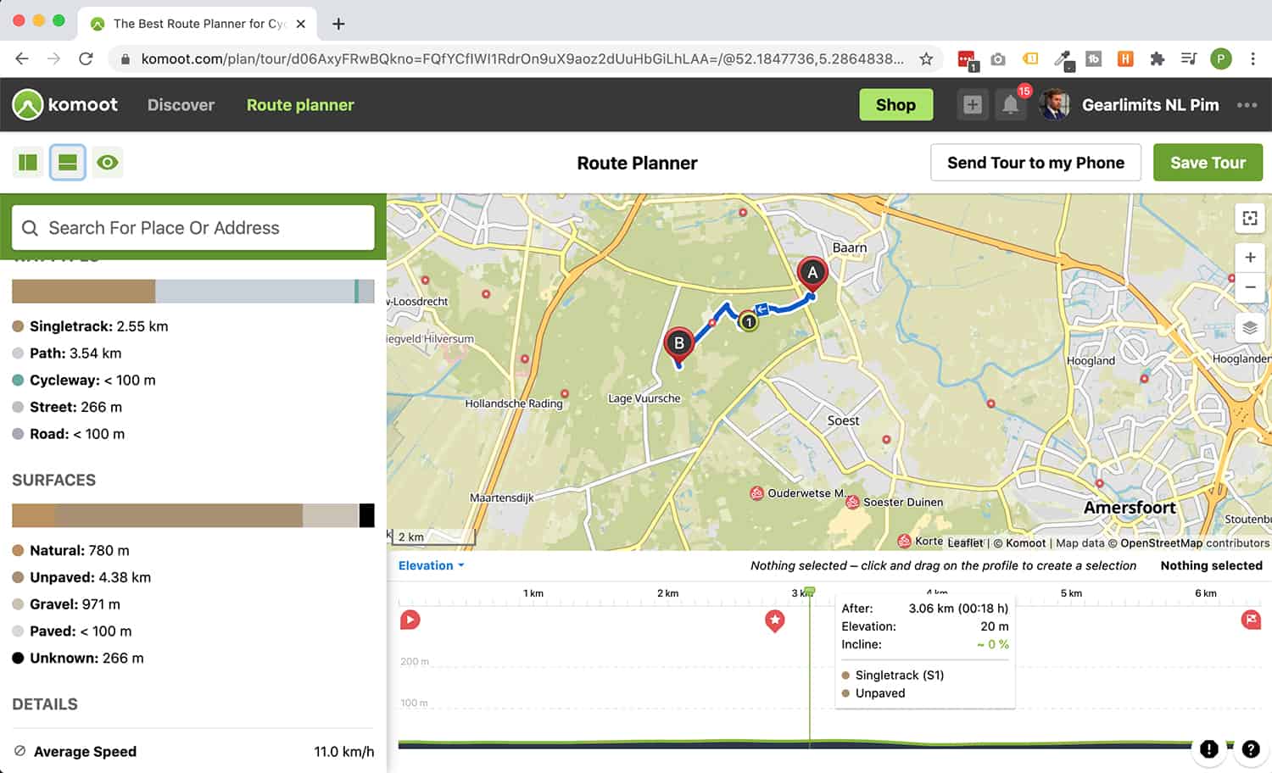The image size is (1272, 773).
Task: Click the green Shop button
Action: (895, 105)
